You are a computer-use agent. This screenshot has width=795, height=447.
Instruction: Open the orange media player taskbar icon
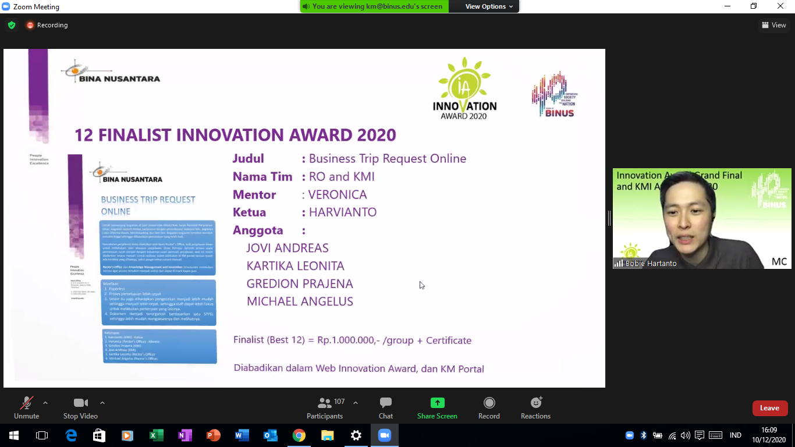pos(127,435)
